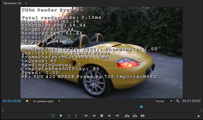
Task: Open button editor with the plus icon
Action: pyautogui.click(x=198, y=116)
